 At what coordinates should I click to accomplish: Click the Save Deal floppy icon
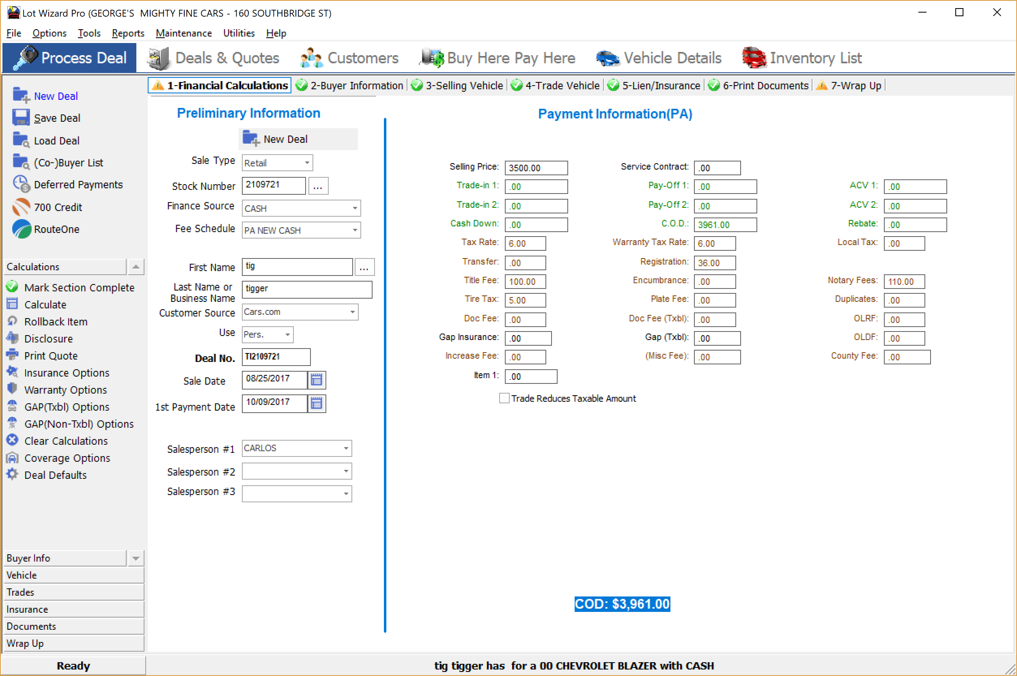(x=21, y=118)
